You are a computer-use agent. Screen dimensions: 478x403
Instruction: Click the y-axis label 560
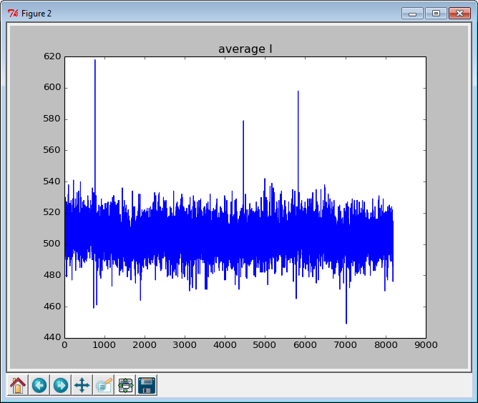pyautogui.click(x=52, y=150)
